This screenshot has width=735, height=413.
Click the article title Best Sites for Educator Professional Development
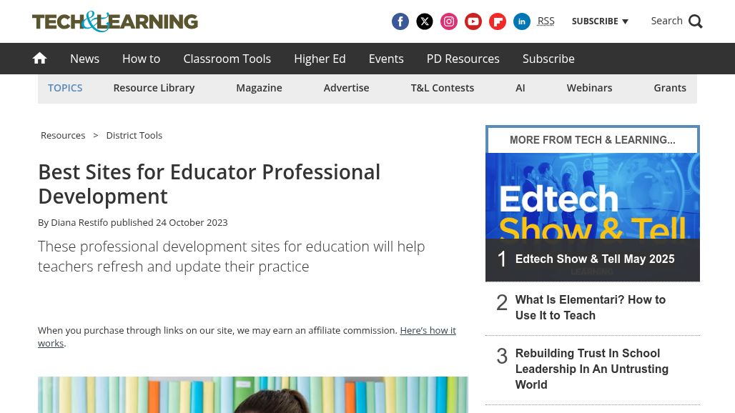point(209,184)
